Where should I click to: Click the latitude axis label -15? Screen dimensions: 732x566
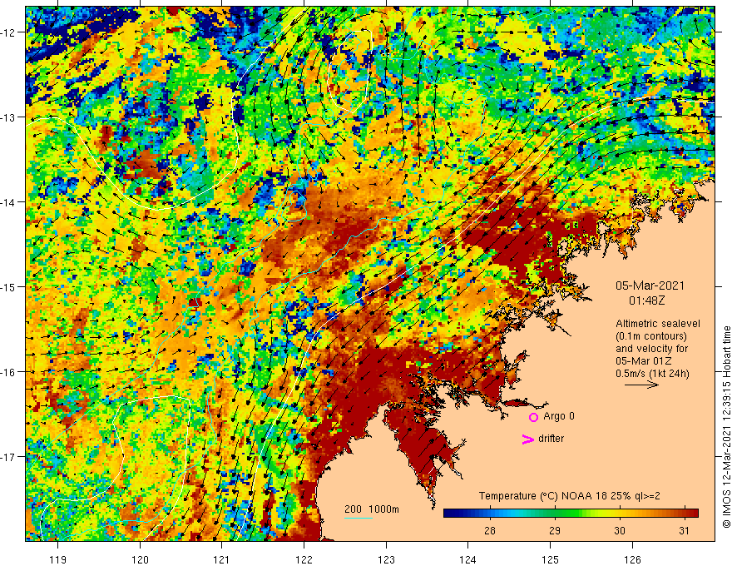(x=8, y=286)
